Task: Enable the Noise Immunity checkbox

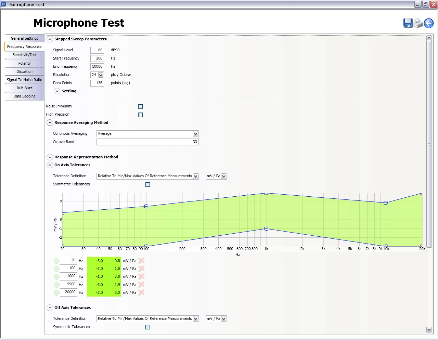Action: [x=140, y=106]
